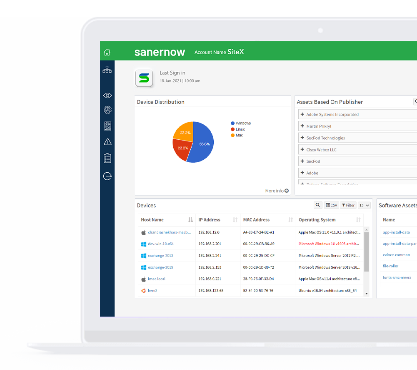Open file-roller software asset
Screen dimensions: 417x370
tap(390, 266)
